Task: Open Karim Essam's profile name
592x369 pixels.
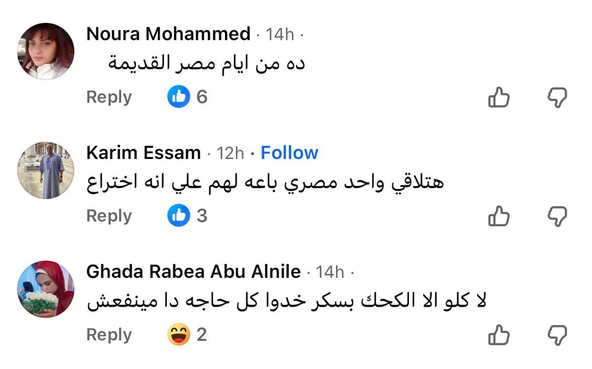Action: click(144, 153)
